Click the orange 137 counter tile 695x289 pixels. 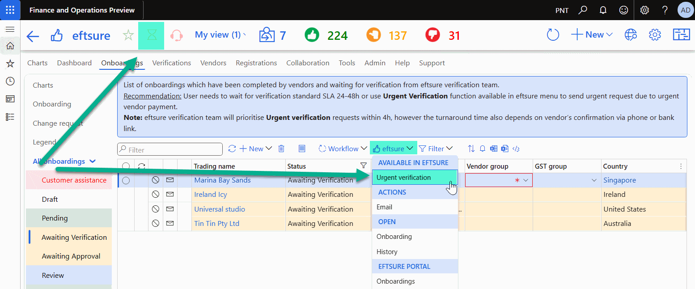[387, 35]
